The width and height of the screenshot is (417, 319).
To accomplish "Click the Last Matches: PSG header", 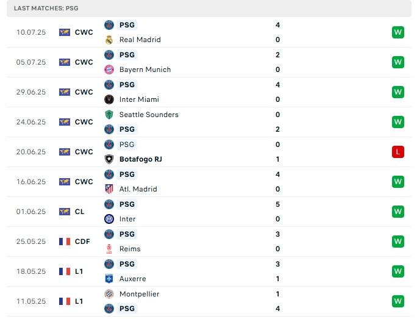I will point(46,9).
